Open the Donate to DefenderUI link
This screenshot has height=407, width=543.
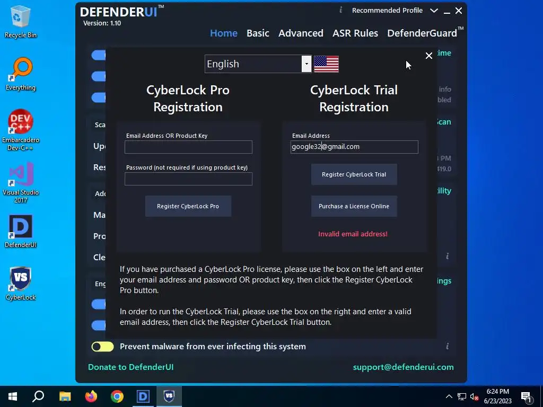point(130,367)
